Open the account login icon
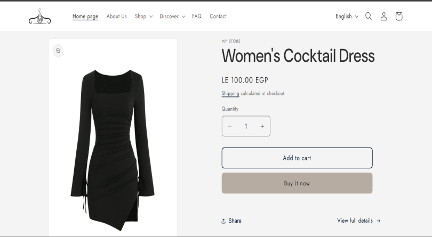This screenshot has width=432, height=237. tap(383, 17)
